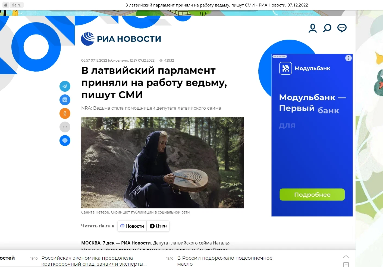Click the Подробнее button in the ad
Viewport: 383px width, 267px height.
click(312, 195)
